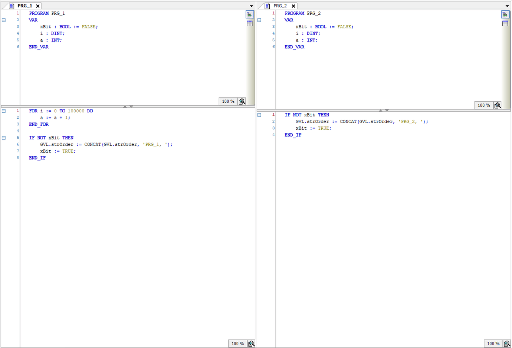
Task: Select the PRG_2 tab
Action: tap(280, 6)
